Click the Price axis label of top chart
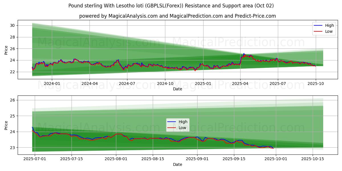342x171 pixels. pos(6,50)
